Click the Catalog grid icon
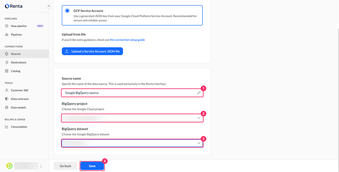This screenshot has height=172, width=339. pyautogui.click(x=7, y=71)
